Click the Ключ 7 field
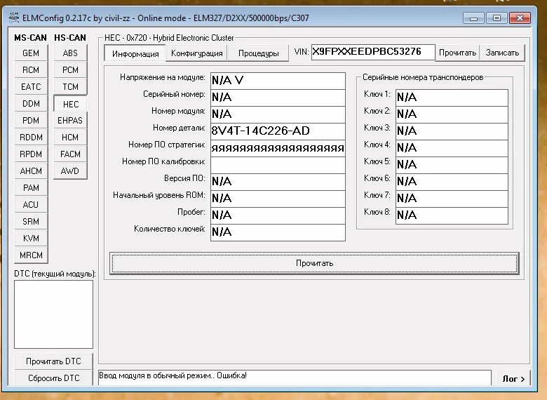 (x=452, y=199)
